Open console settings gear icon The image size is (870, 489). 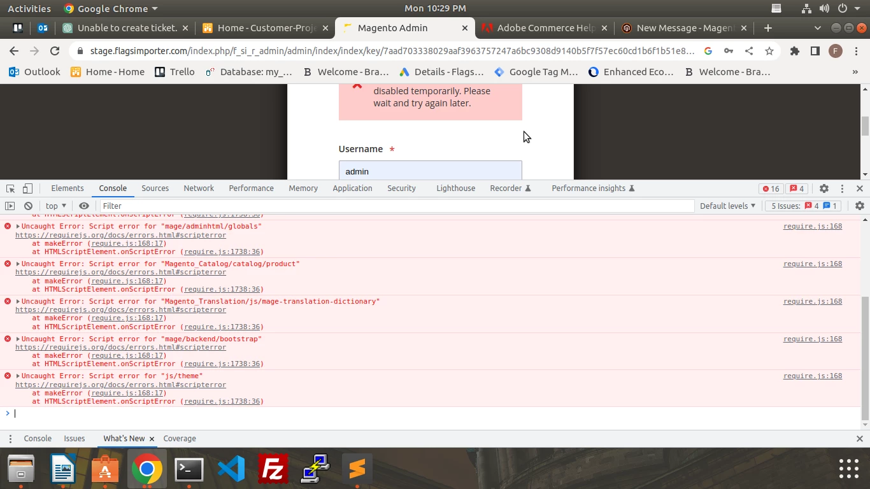860,206
